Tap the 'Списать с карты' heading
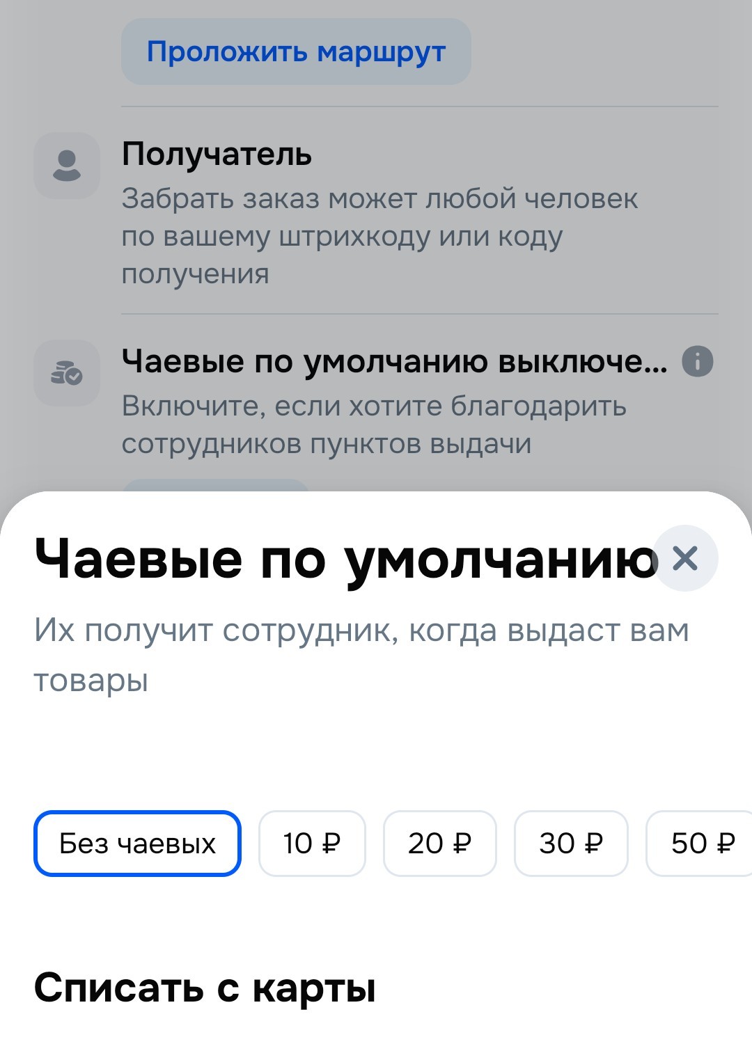Image resolution: width=752 pixels, height=1044 pixels. click(x=205, y=988)
